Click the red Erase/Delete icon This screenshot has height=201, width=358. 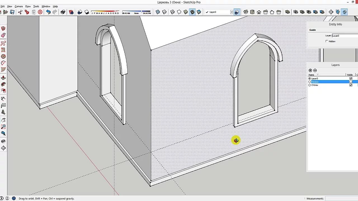pos(40,12)
